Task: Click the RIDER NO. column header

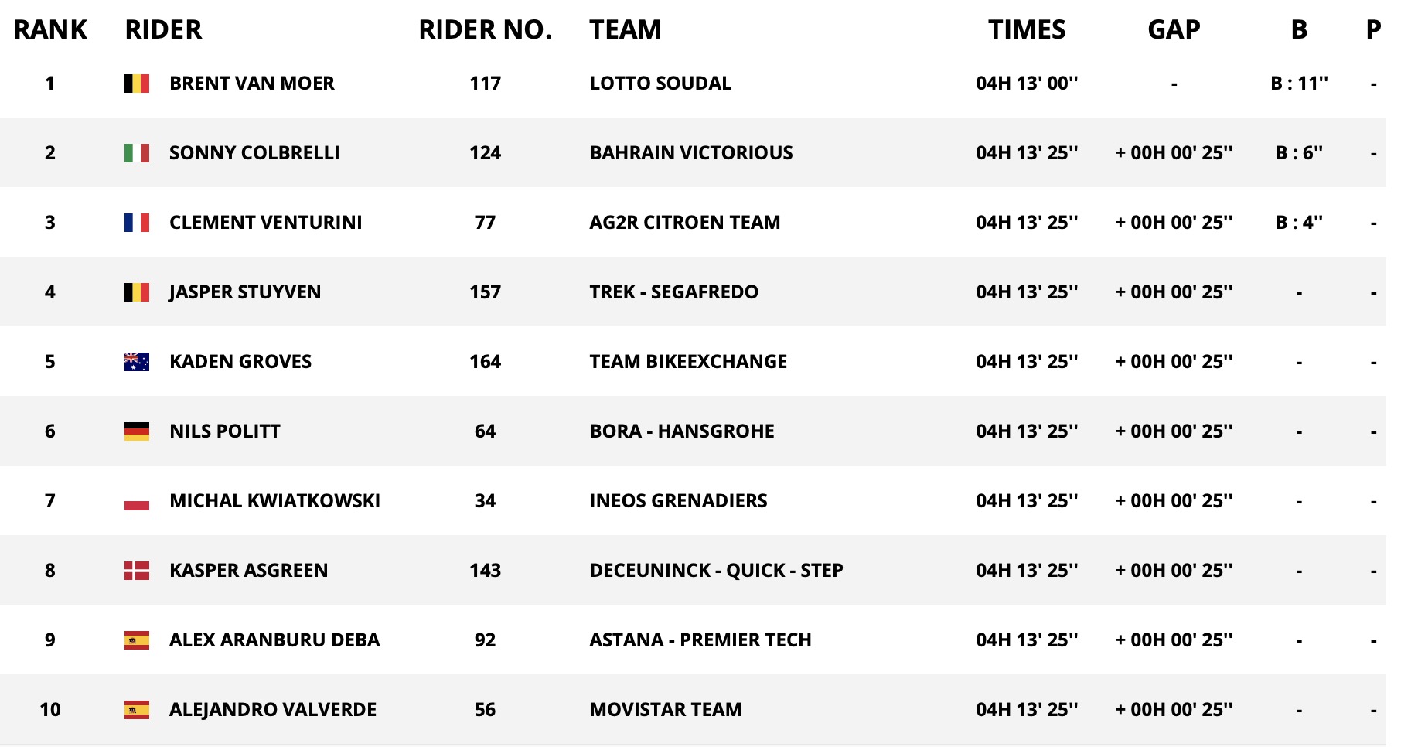Action: (486, 29)
